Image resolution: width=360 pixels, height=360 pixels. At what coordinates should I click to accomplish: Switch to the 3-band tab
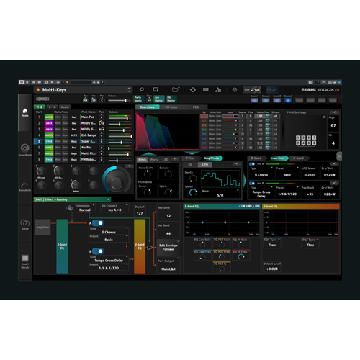256,158
